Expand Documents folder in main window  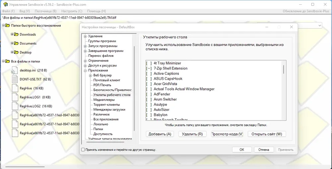coord(12,43)
